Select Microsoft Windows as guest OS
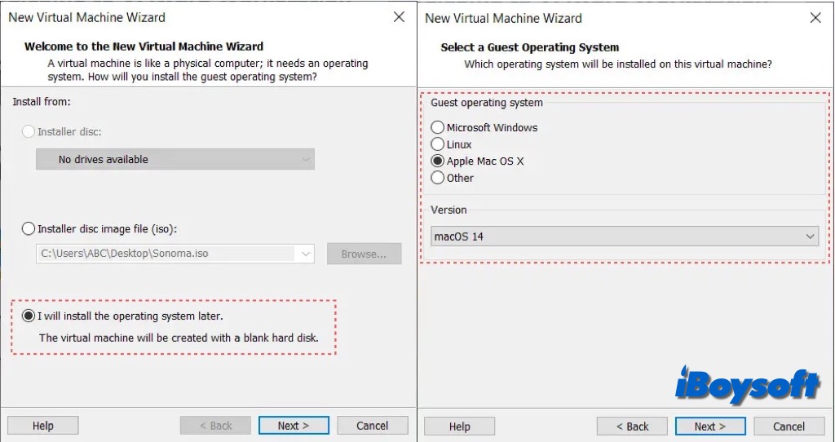 [438, 127]
